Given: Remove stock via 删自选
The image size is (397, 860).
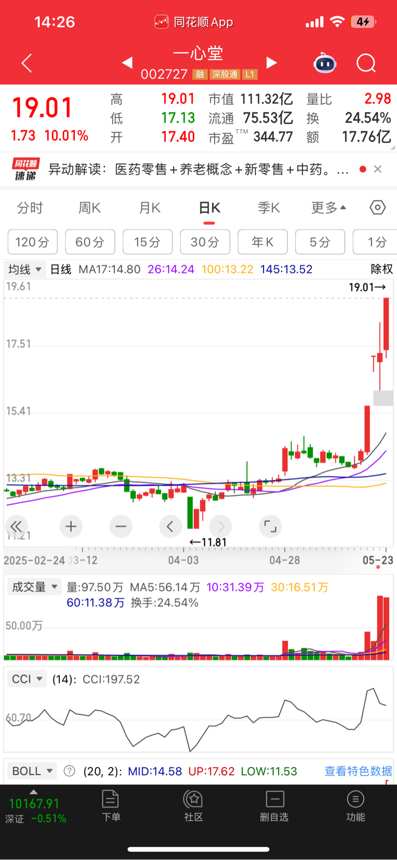Looking at the screenshot, I should (x=274, y=806).
